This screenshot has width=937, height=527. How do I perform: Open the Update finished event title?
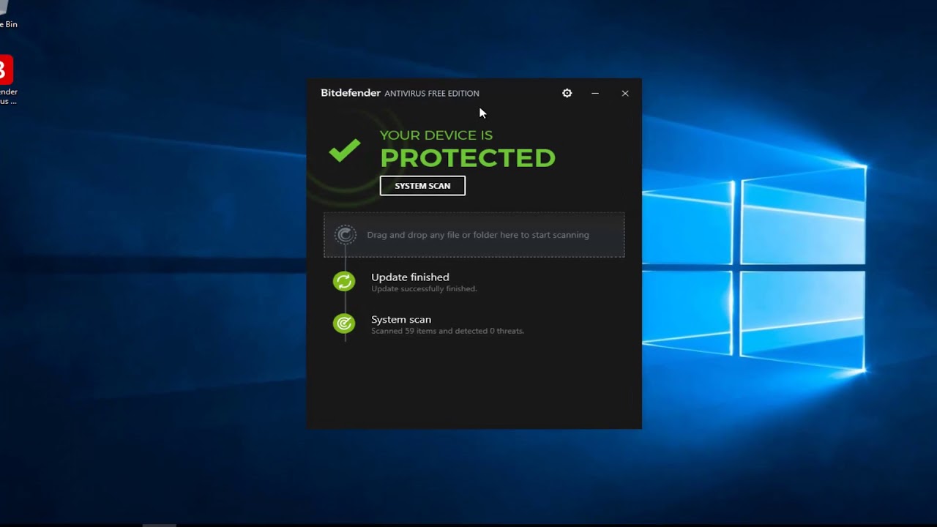pyautogui.click(x=410, y=277)
